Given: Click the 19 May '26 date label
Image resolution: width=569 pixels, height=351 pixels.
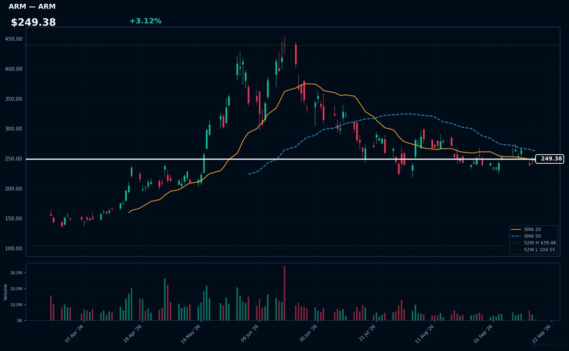Looking at the screenshot, I should coord(192,333).
